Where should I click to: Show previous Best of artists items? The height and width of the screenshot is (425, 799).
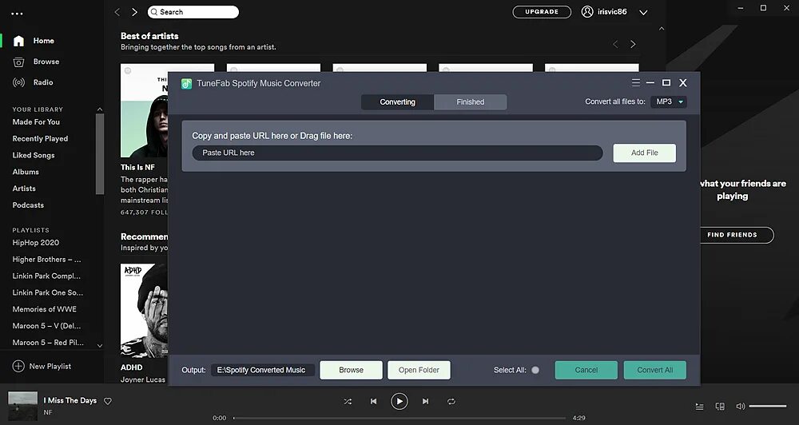pos(615,44)
